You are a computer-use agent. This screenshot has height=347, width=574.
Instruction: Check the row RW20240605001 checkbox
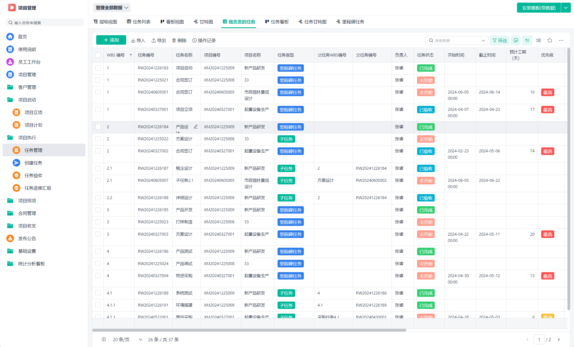coord(98,92)
